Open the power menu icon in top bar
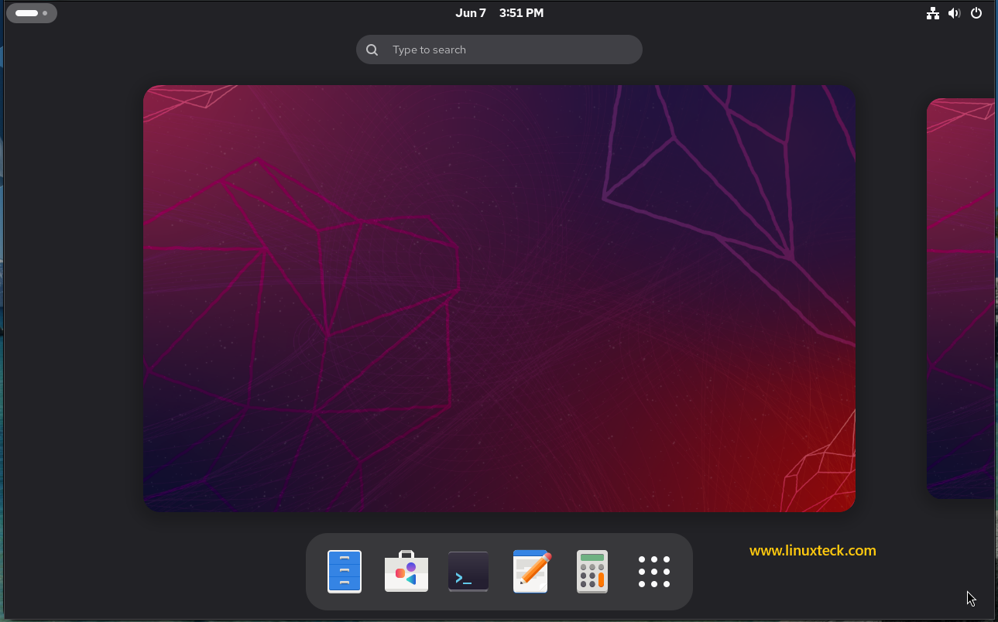Screen dimensions: 998x622 976,13
